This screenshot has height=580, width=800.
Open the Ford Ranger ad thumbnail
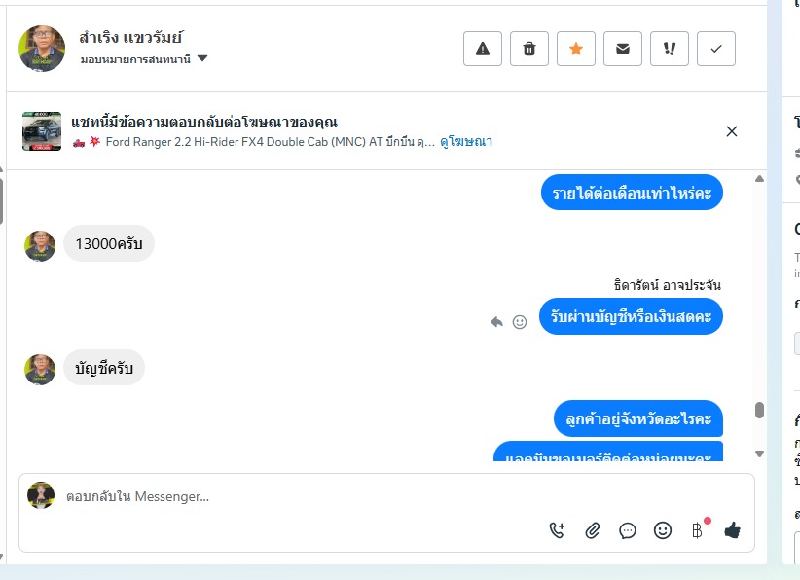pyautogui.click(x=42, y=131)
